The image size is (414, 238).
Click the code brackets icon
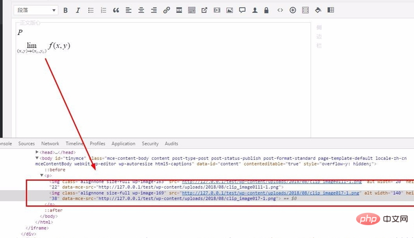click(x=280, y=10)
